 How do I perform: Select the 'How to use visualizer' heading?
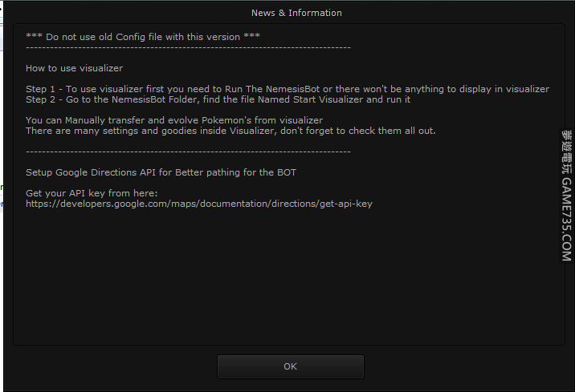point(74,68)
